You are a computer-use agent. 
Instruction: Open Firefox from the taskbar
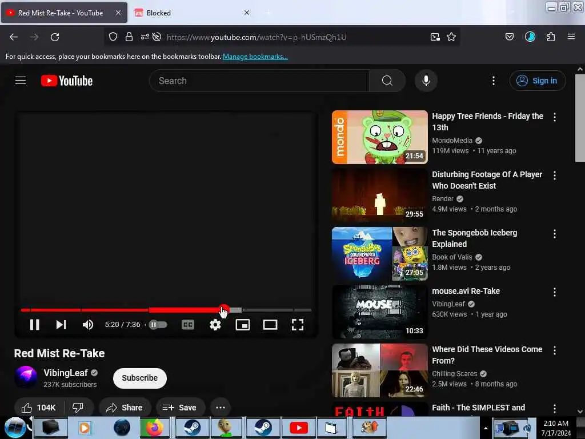tap(154, 428)
